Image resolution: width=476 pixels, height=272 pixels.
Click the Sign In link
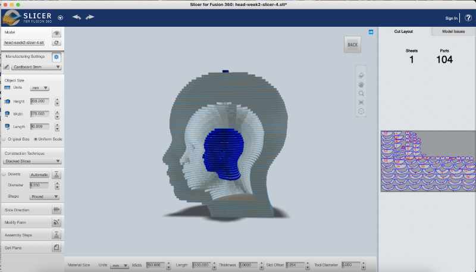coord(451,18)
